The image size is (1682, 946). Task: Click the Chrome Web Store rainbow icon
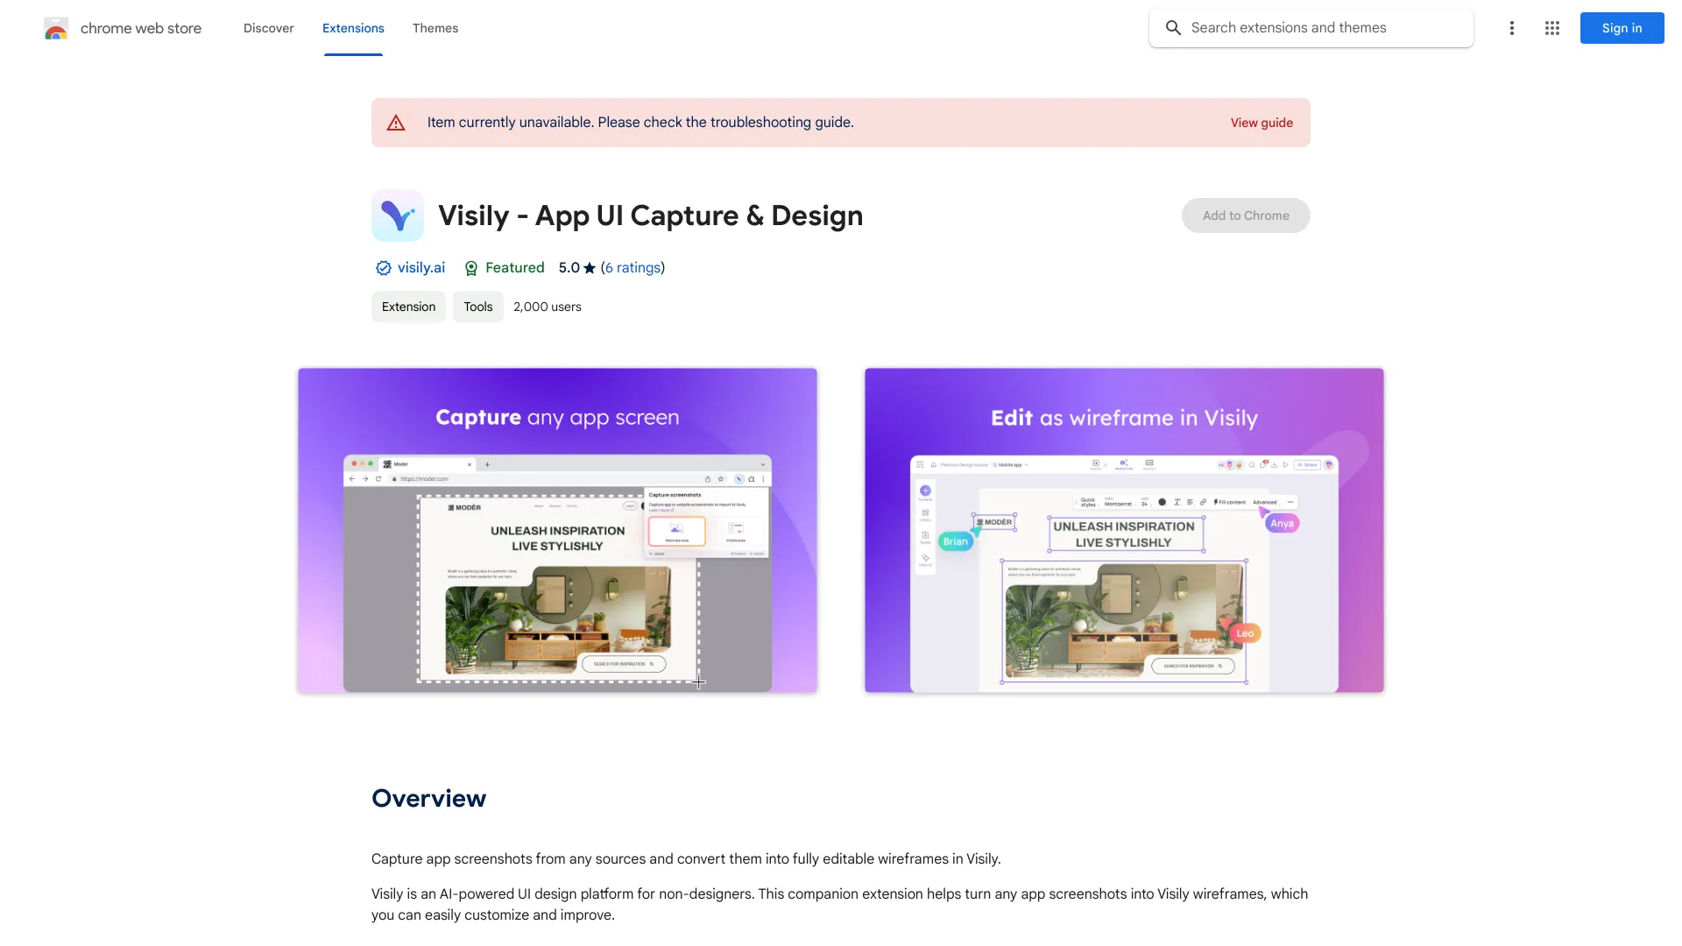coord(55,28)
